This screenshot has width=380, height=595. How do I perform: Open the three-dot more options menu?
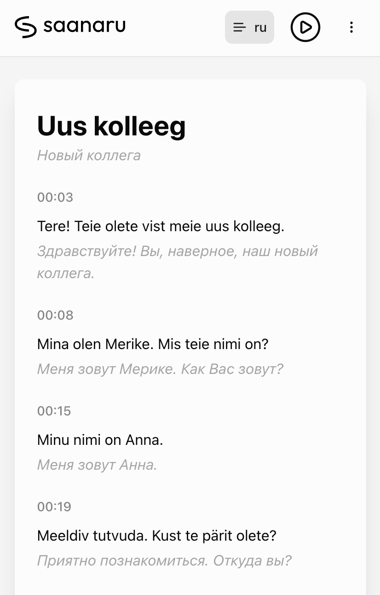coord(351,27)
